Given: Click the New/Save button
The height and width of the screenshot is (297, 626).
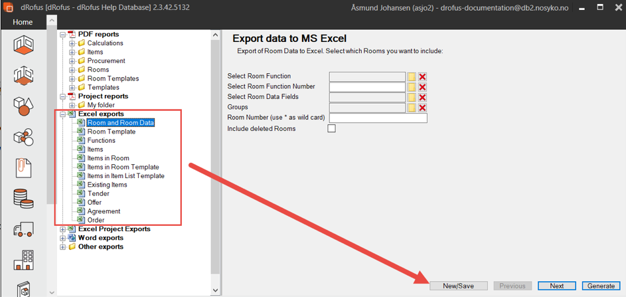Looking at the screenshot, I should [x=458, y=286].
